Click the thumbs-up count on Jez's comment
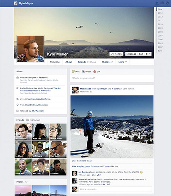The image size is (171, 196). click(99, 175)
